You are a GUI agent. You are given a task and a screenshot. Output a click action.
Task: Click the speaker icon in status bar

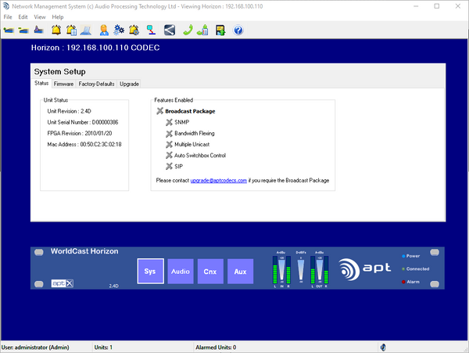click(x=383, y=348)
